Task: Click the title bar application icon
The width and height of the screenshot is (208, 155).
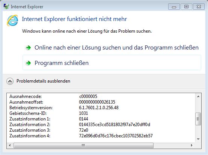Action: (6, 6)
